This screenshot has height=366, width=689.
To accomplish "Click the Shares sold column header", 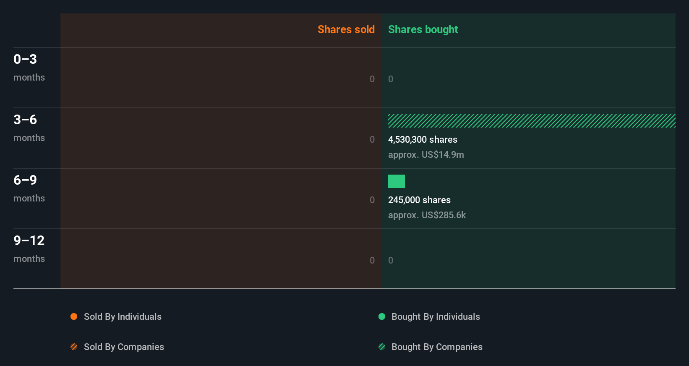I will [346, 29].
